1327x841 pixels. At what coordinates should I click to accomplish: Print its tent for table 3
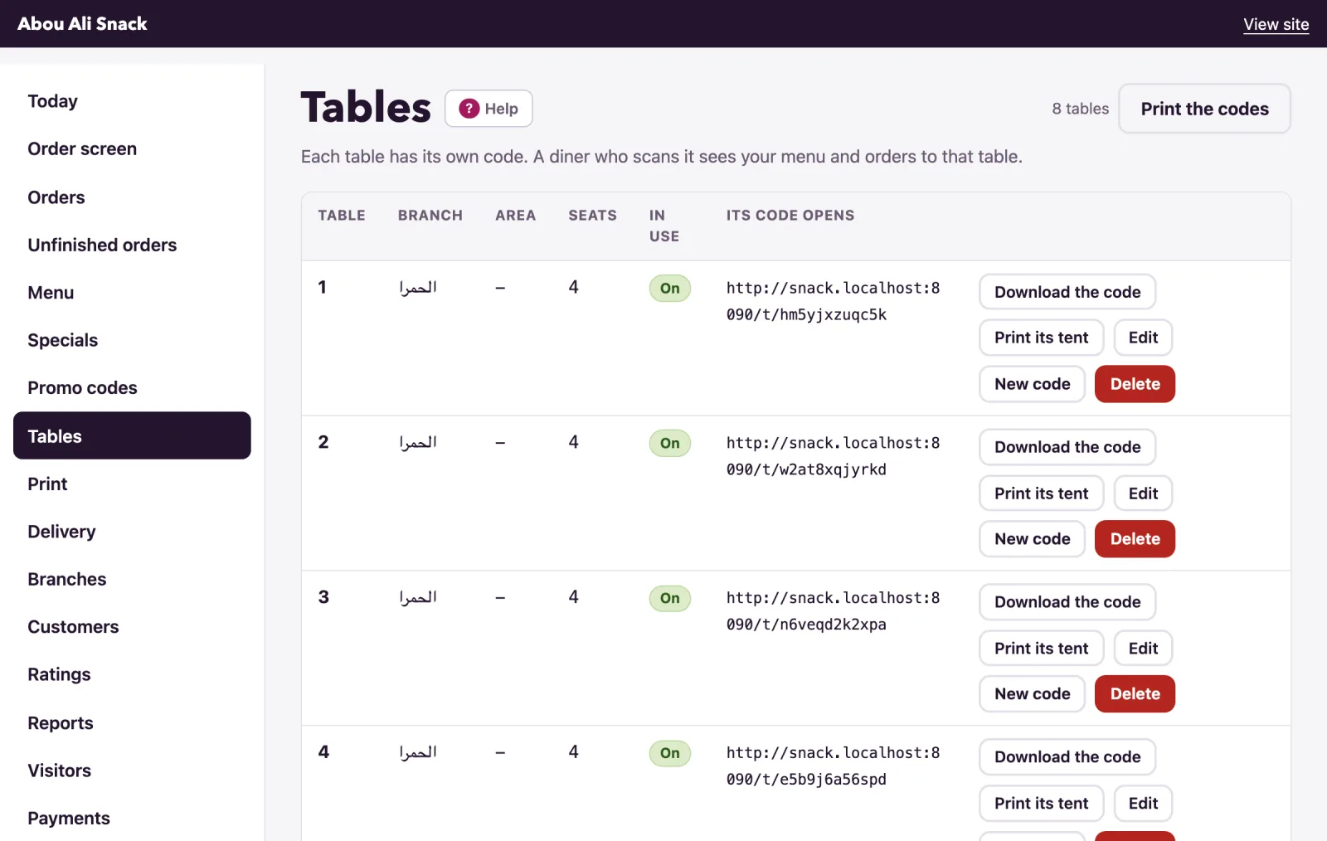[x=1041, y=649]
